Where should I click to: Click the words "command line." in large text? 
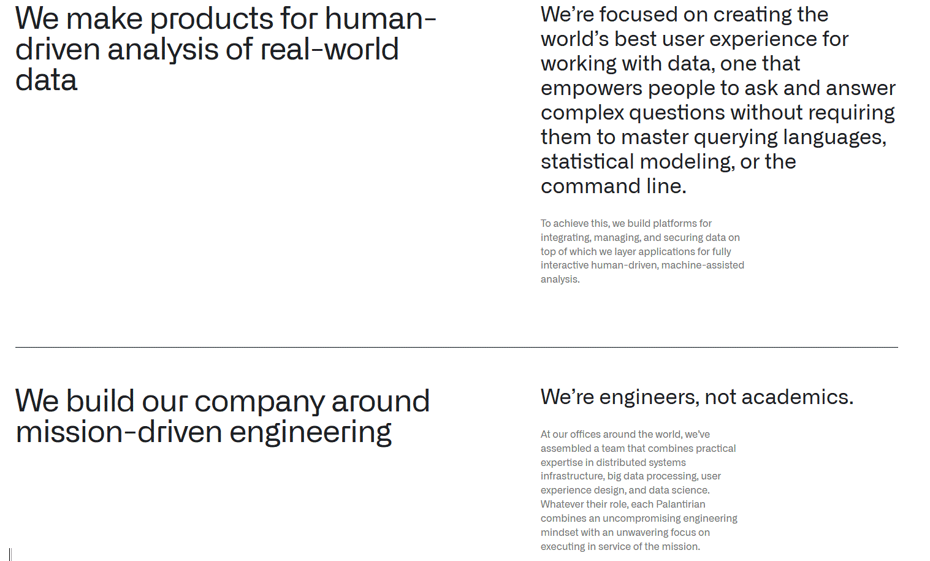(x=614, y=186)
